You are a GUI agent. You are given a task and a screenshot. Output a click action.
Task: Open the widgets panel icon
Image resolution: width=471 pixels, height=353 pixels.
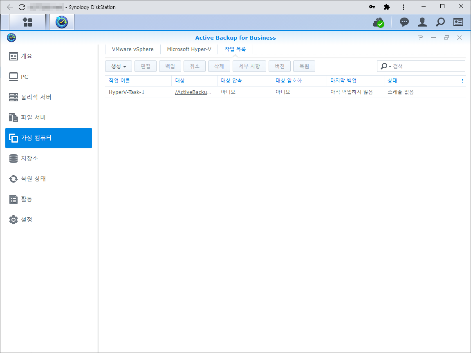pos(458,22)
